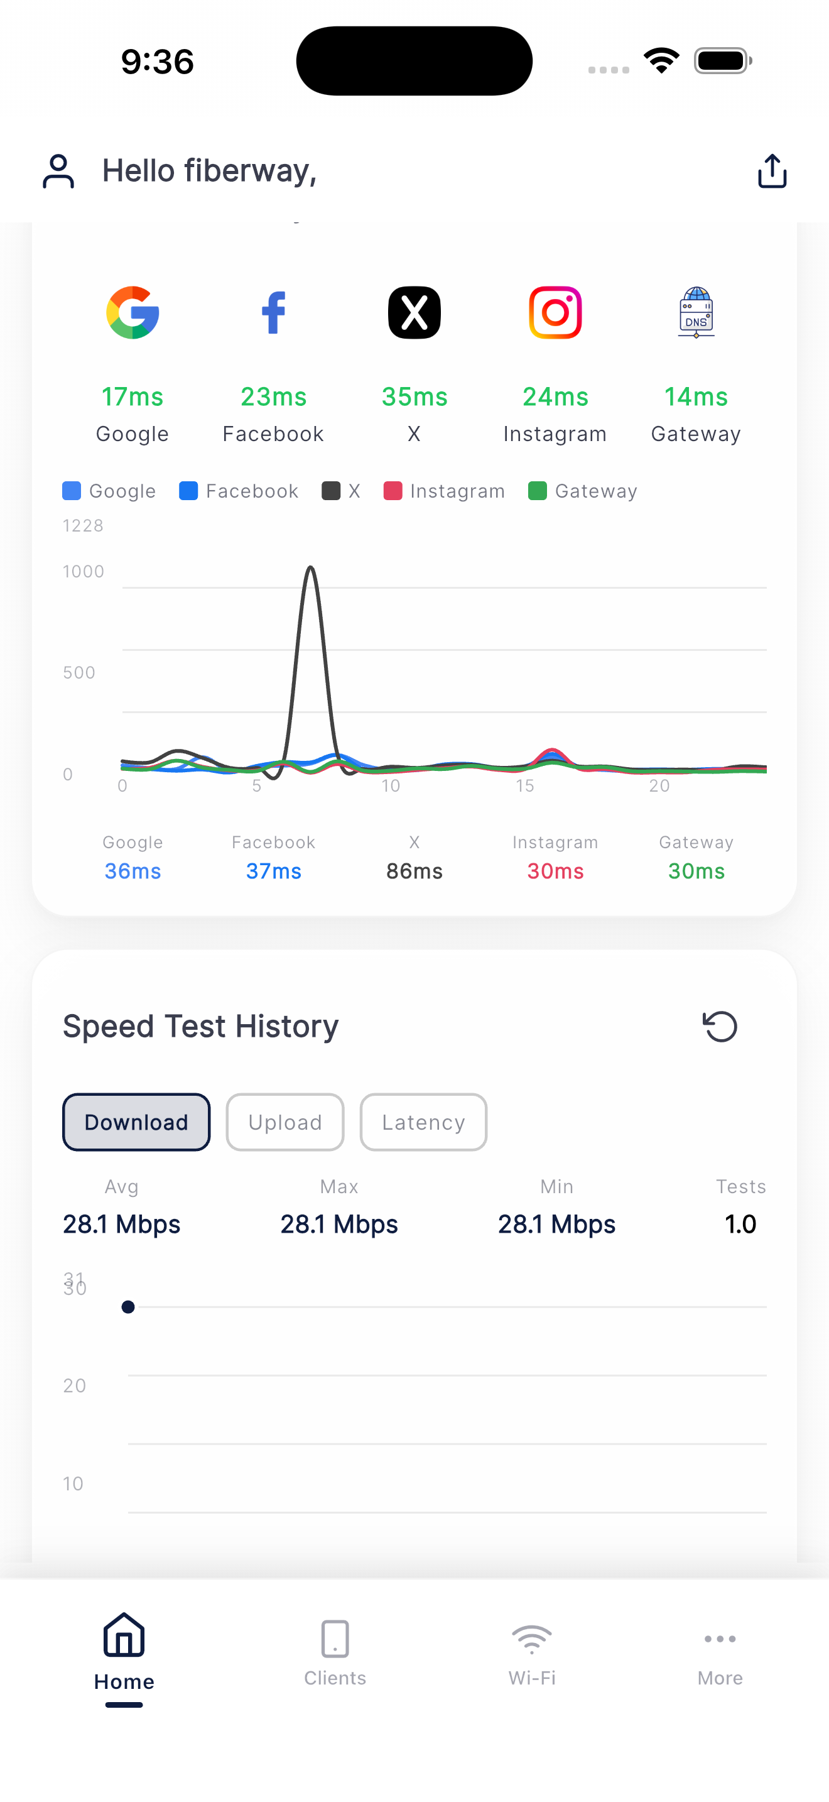This screenshot has width=829, height=1802.
Task: Click the Instagram red legend swatch
Action: point(393,491)
